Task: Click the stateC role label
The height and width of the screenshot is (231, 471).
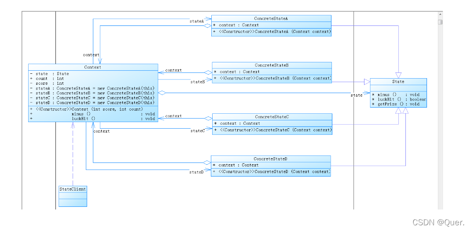Action: coord(198,131)
